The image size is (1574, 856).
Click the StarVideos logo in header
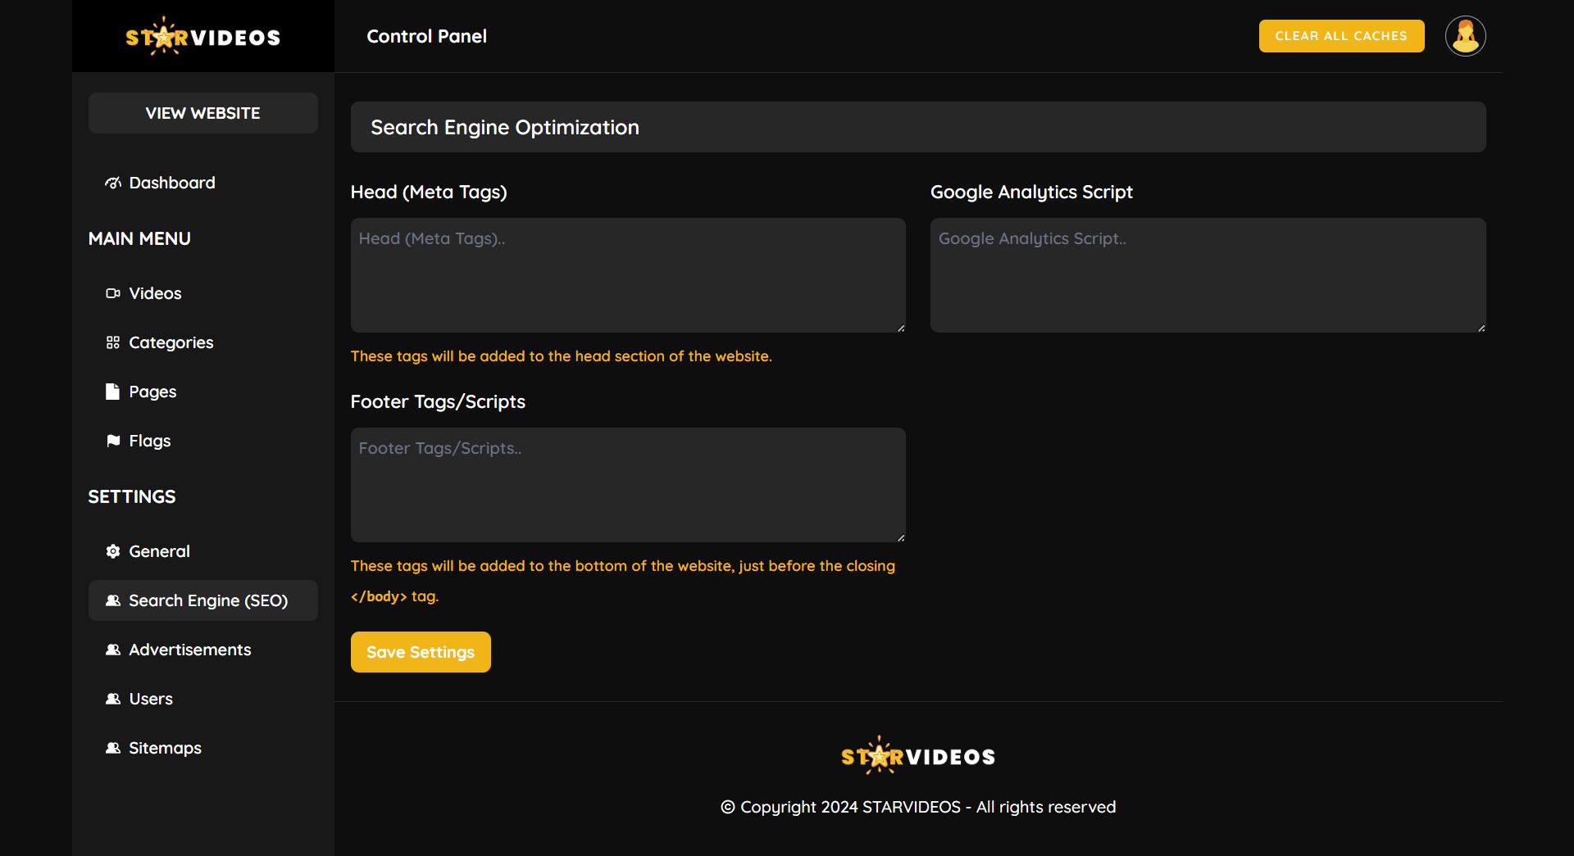[202, 37]
